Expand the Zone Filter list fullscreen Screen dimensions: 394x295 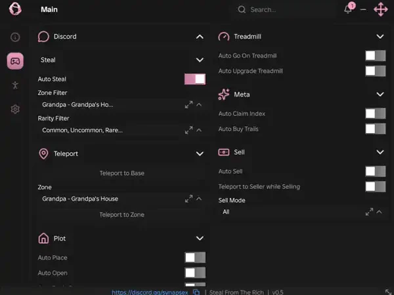click(x=189, y=105)
